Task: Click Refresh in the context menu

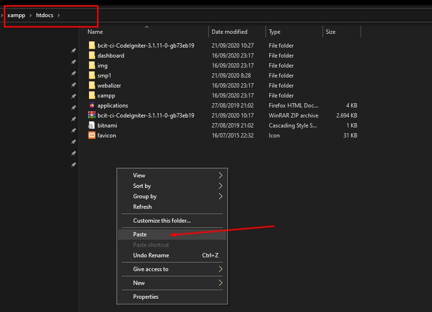Action: (142, 207)
